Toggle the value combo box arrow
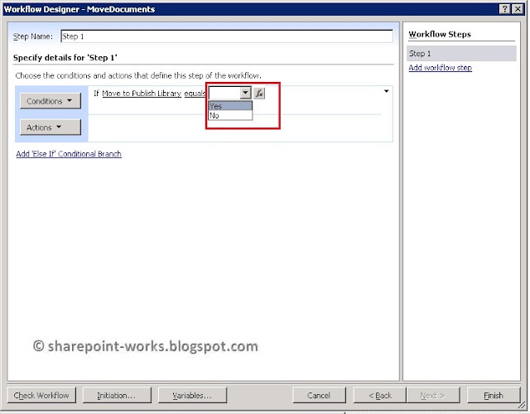 pyautogui.click(x=246, y=93)
